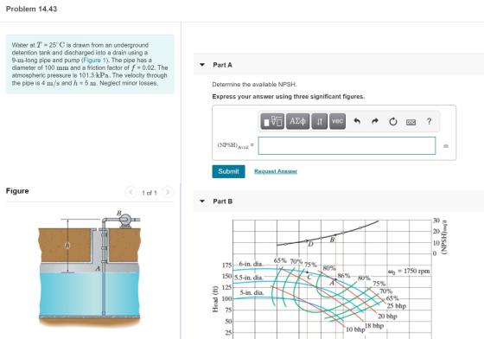The height and width of the screenshot is (339, 484).
Task: Click the subscript/superscript arrows button
Action: [x=320, y=121]
